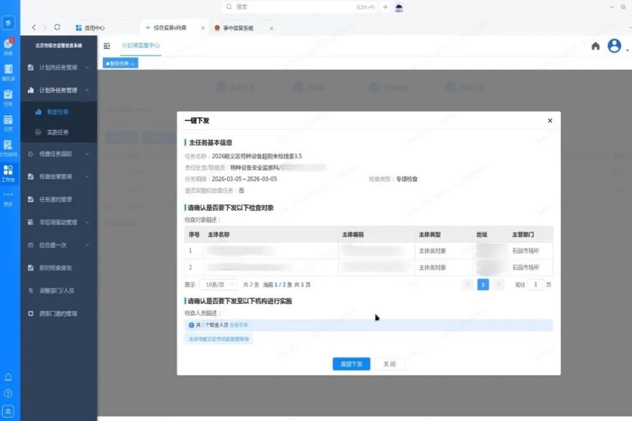
Task: Go to home via house icon
Action: click(595, 46)
